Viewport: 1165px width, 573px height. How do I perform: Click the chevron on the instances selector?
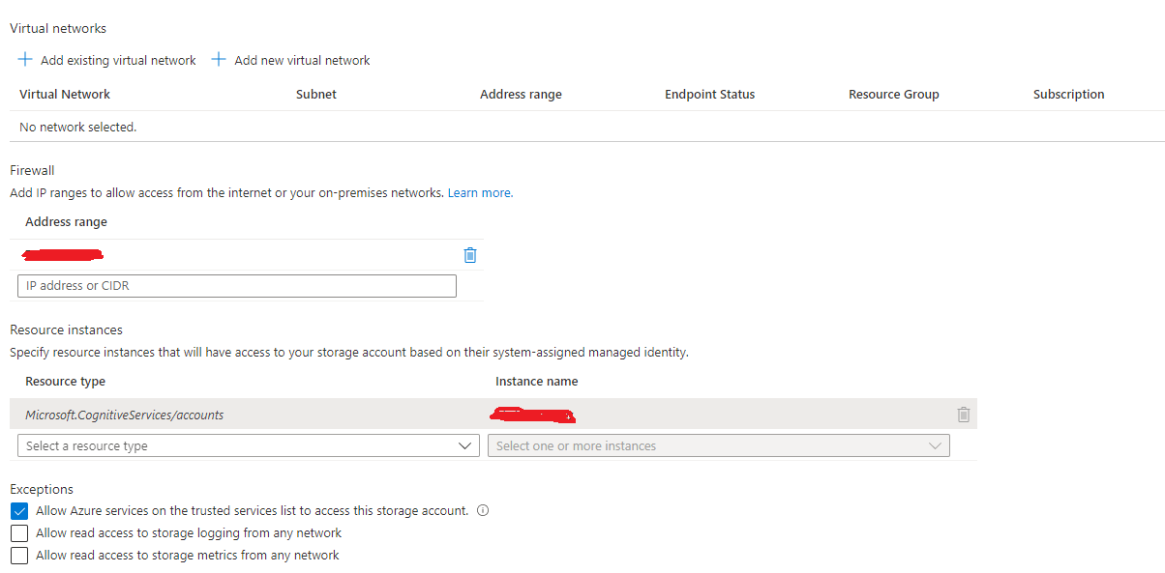coord(934,445)
